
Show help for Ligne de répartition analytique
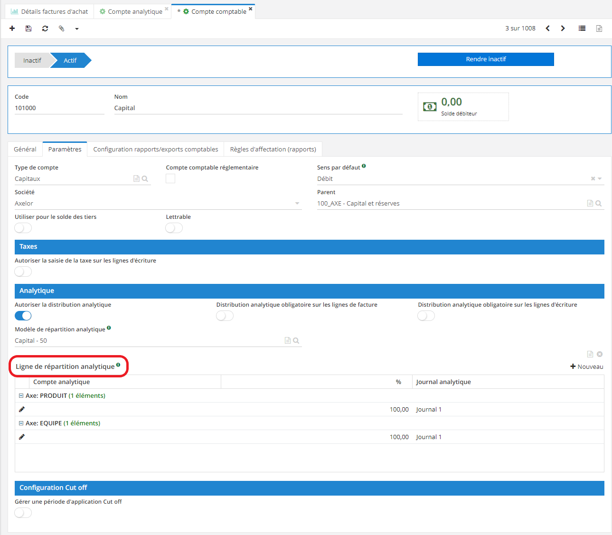tap(118, 365)
